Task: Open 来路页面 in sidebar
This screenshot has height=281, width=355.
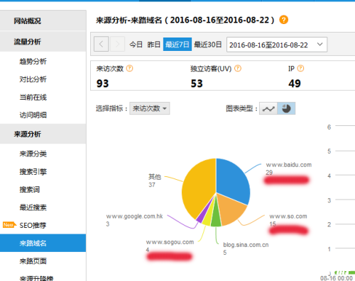Action: click(33, 261)
